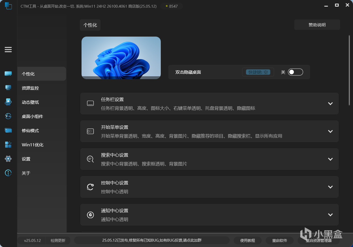Click the dynamic wallpaper icon in sidebar

point(8,102)
